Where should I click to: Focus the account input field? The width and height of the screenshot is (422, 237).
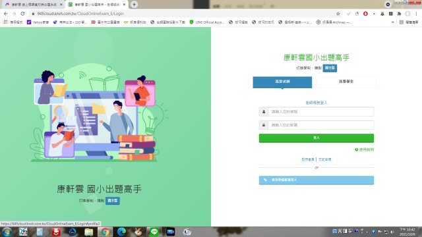point(321,112)
